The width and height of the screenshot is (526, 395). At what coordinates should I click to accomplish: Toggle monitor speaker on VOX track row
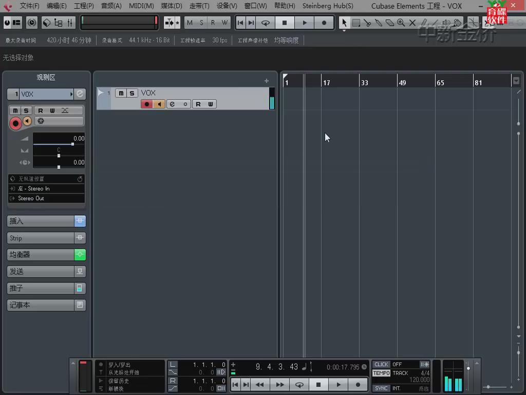[x=159, y=104]
